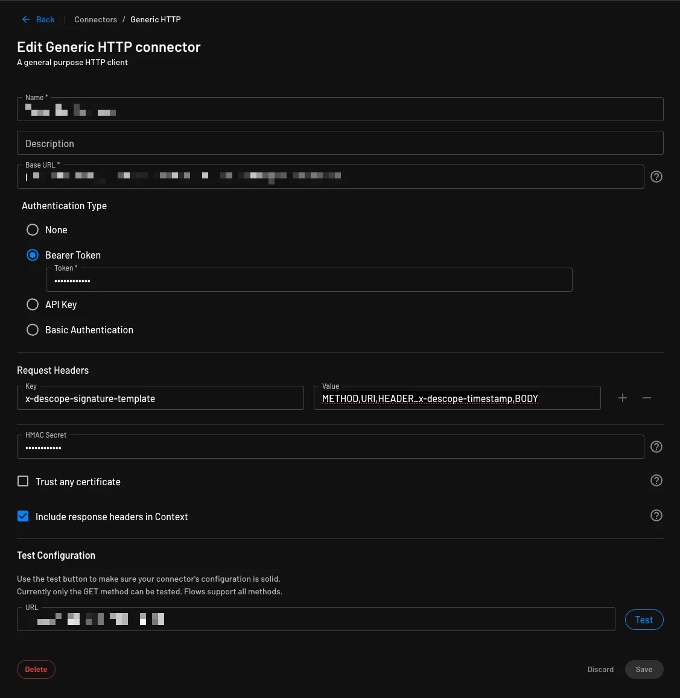Open the HMAC Secret help icon

656,447
